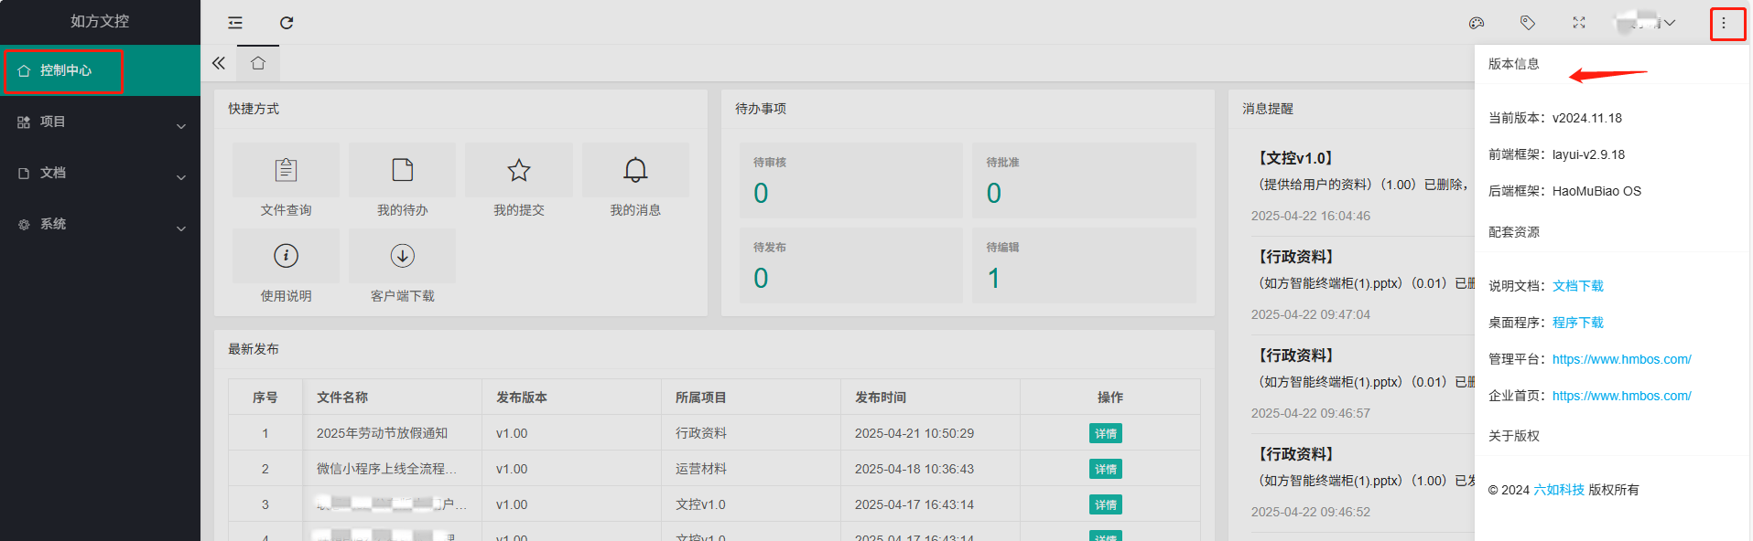Click the home tab

(258, 63)
